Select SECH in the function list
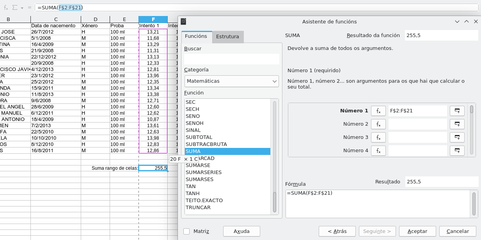 pyautogui.click(x=227, y=109)
